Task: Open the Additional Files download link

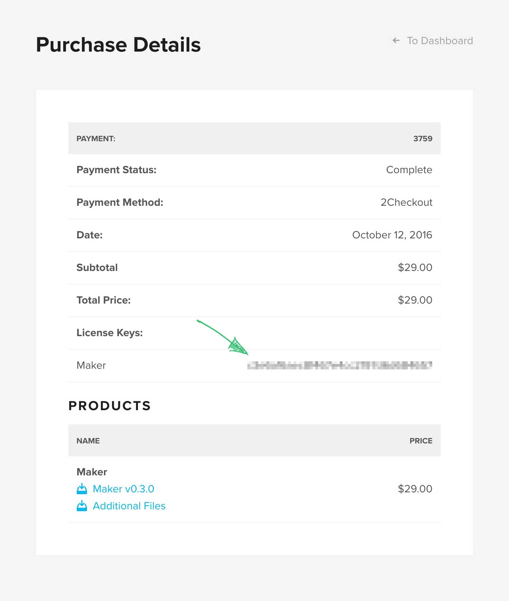Action: click(x=129, y=506)
